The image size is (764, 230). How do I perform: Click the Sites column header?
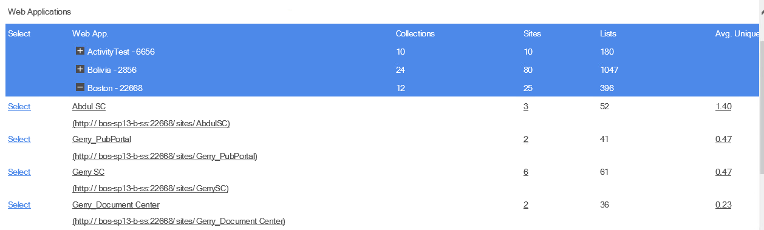point(532,33)
